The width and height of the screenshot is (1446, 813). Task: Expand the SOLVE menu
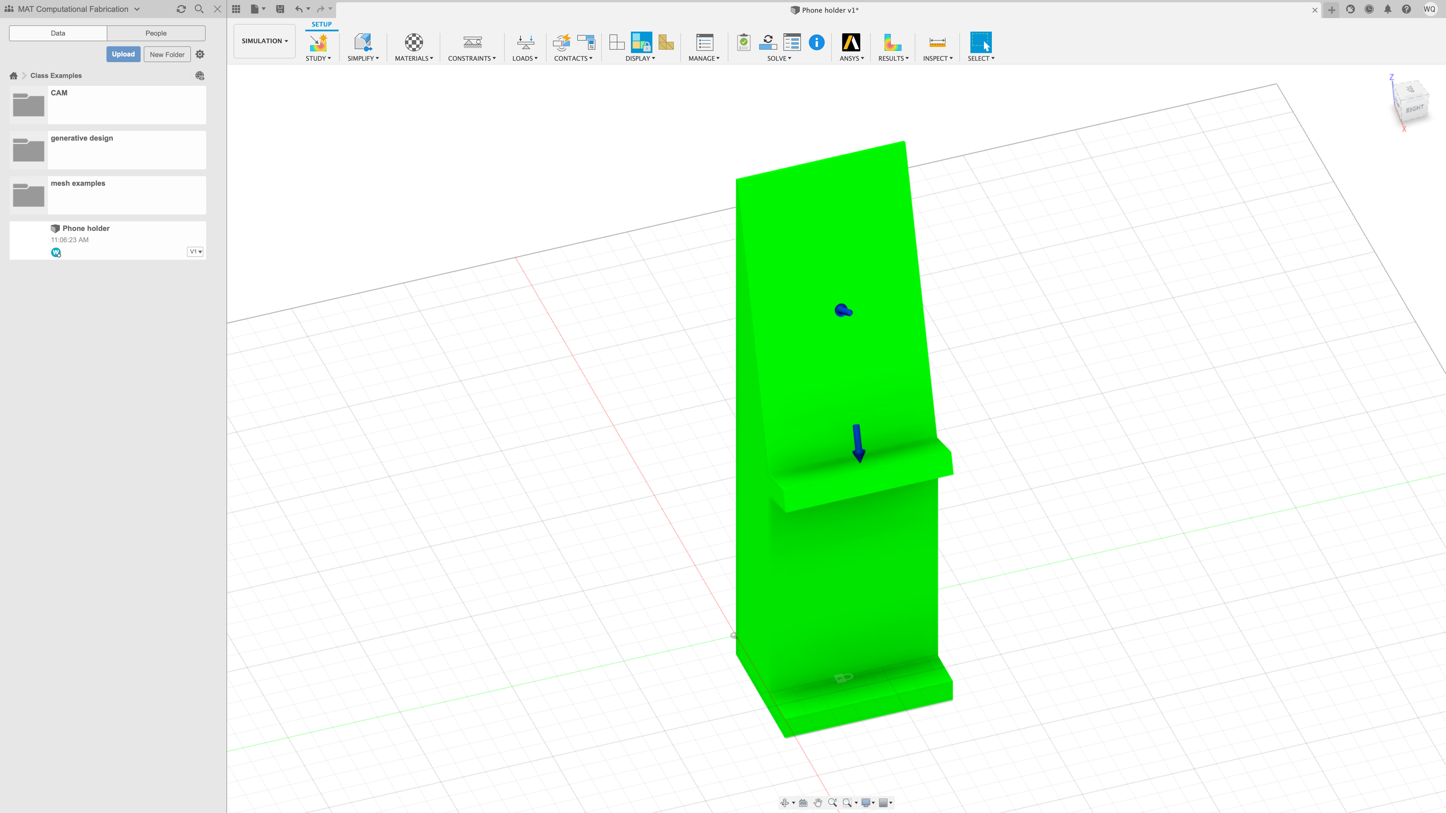[779, 58]
